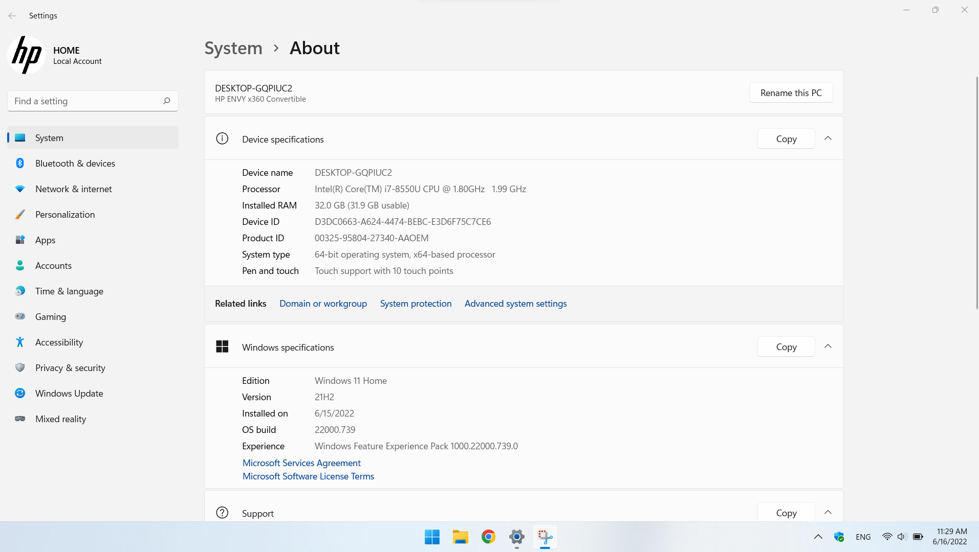Open Network & internet settings

(93, 189)
